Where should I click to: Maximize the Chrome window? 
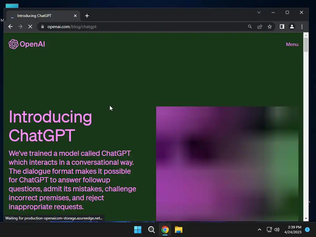coord(287,12)
